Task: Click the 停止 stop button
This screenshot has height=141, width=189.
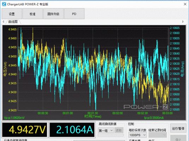Action: pyautogui.click(x=178, y=138)
